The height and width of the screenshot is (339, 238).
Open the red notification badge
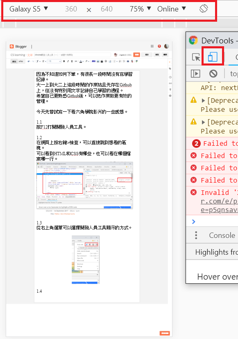[x=159, y=46]
